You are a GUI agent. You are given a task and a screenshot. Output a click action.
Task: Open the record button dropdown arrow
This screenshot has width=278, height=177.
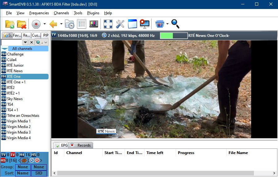point(45,24)
